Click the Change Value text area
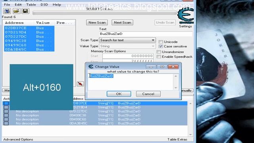The height and width of the screenshot is (143, 254). [131, 82]
